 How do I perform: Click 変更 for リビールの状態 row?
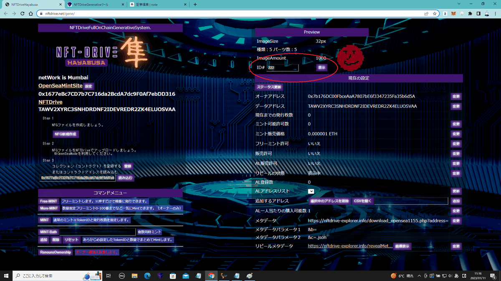pyautogui.click(x=456, y=173)
